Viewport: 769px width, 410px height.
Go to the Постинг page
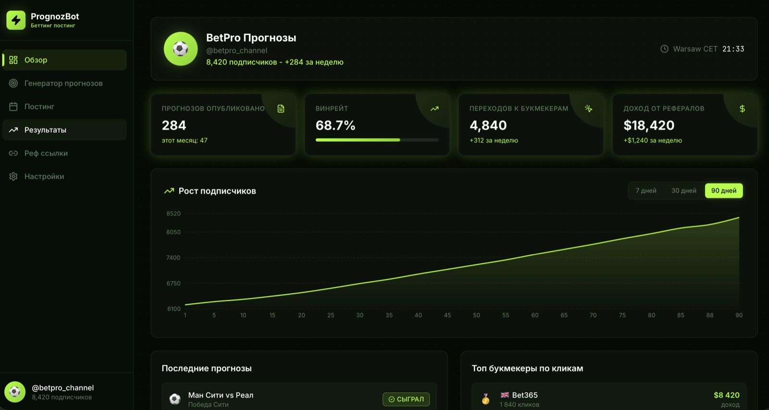click(x=64, y=107)
